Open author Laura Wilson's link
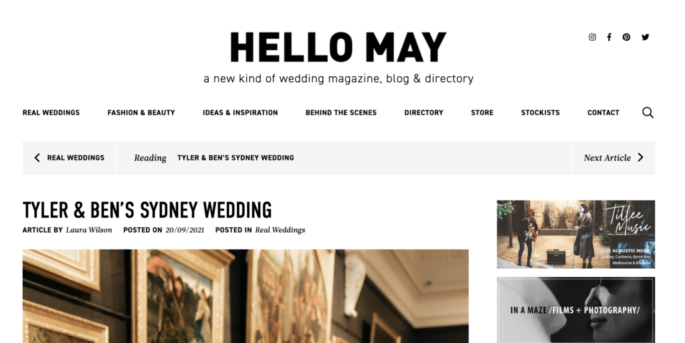The height and width of the screenshot is (343, 685). 89,230
